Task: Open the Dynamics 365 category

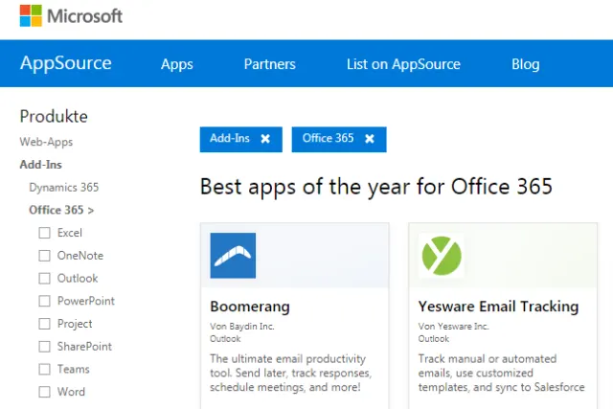Action: [63, 188]
